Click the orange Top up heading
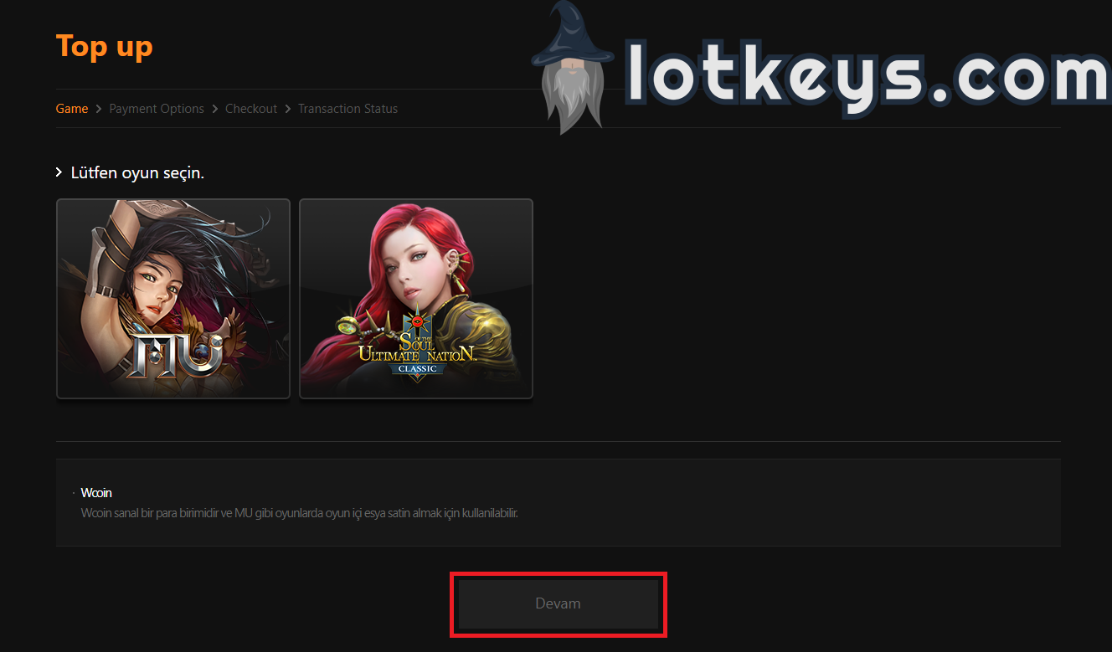 coord(105,46)
